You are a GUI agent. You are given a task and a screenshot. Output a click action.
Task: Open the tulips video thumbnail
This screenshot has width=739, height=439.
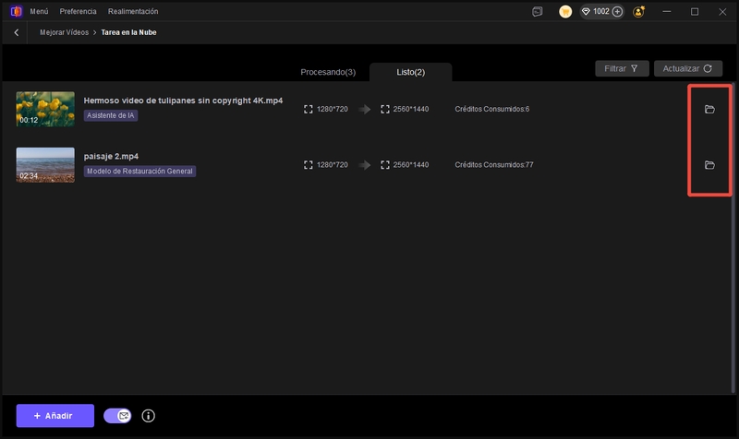coord(45,109)
